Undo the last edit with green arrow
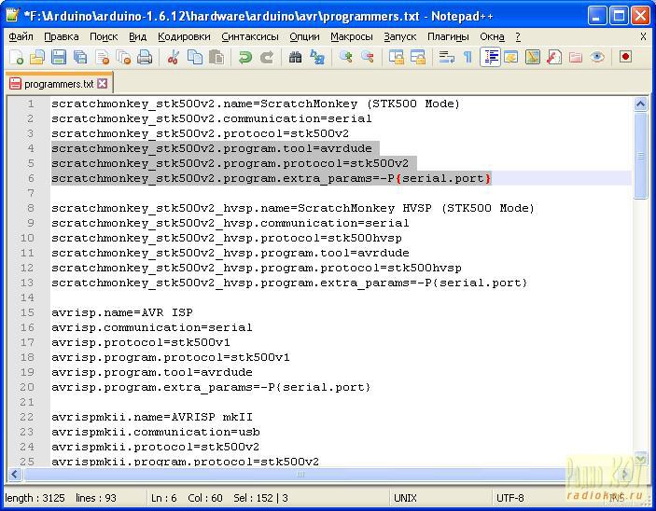 click(x=245, y=57)
